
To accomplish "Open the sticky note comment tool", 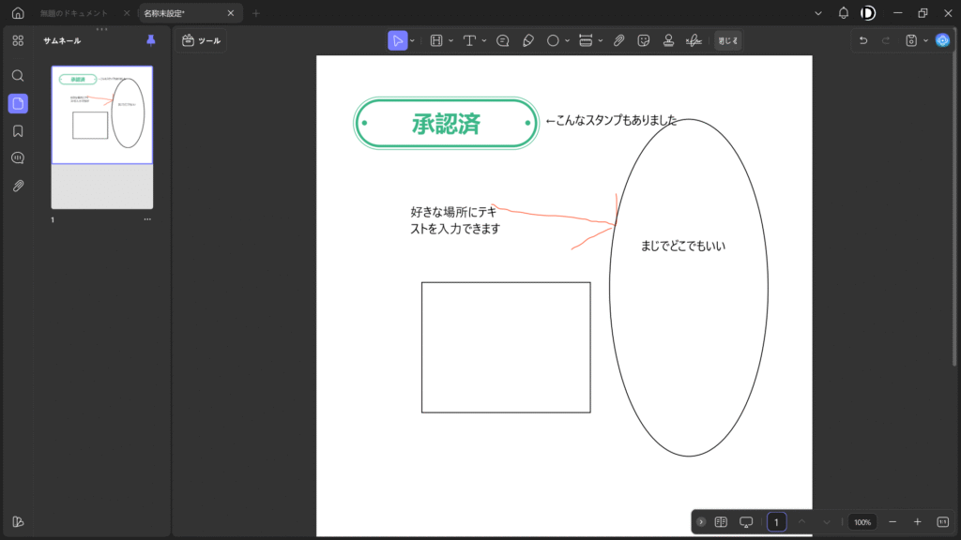I will [x=503, y=40].
